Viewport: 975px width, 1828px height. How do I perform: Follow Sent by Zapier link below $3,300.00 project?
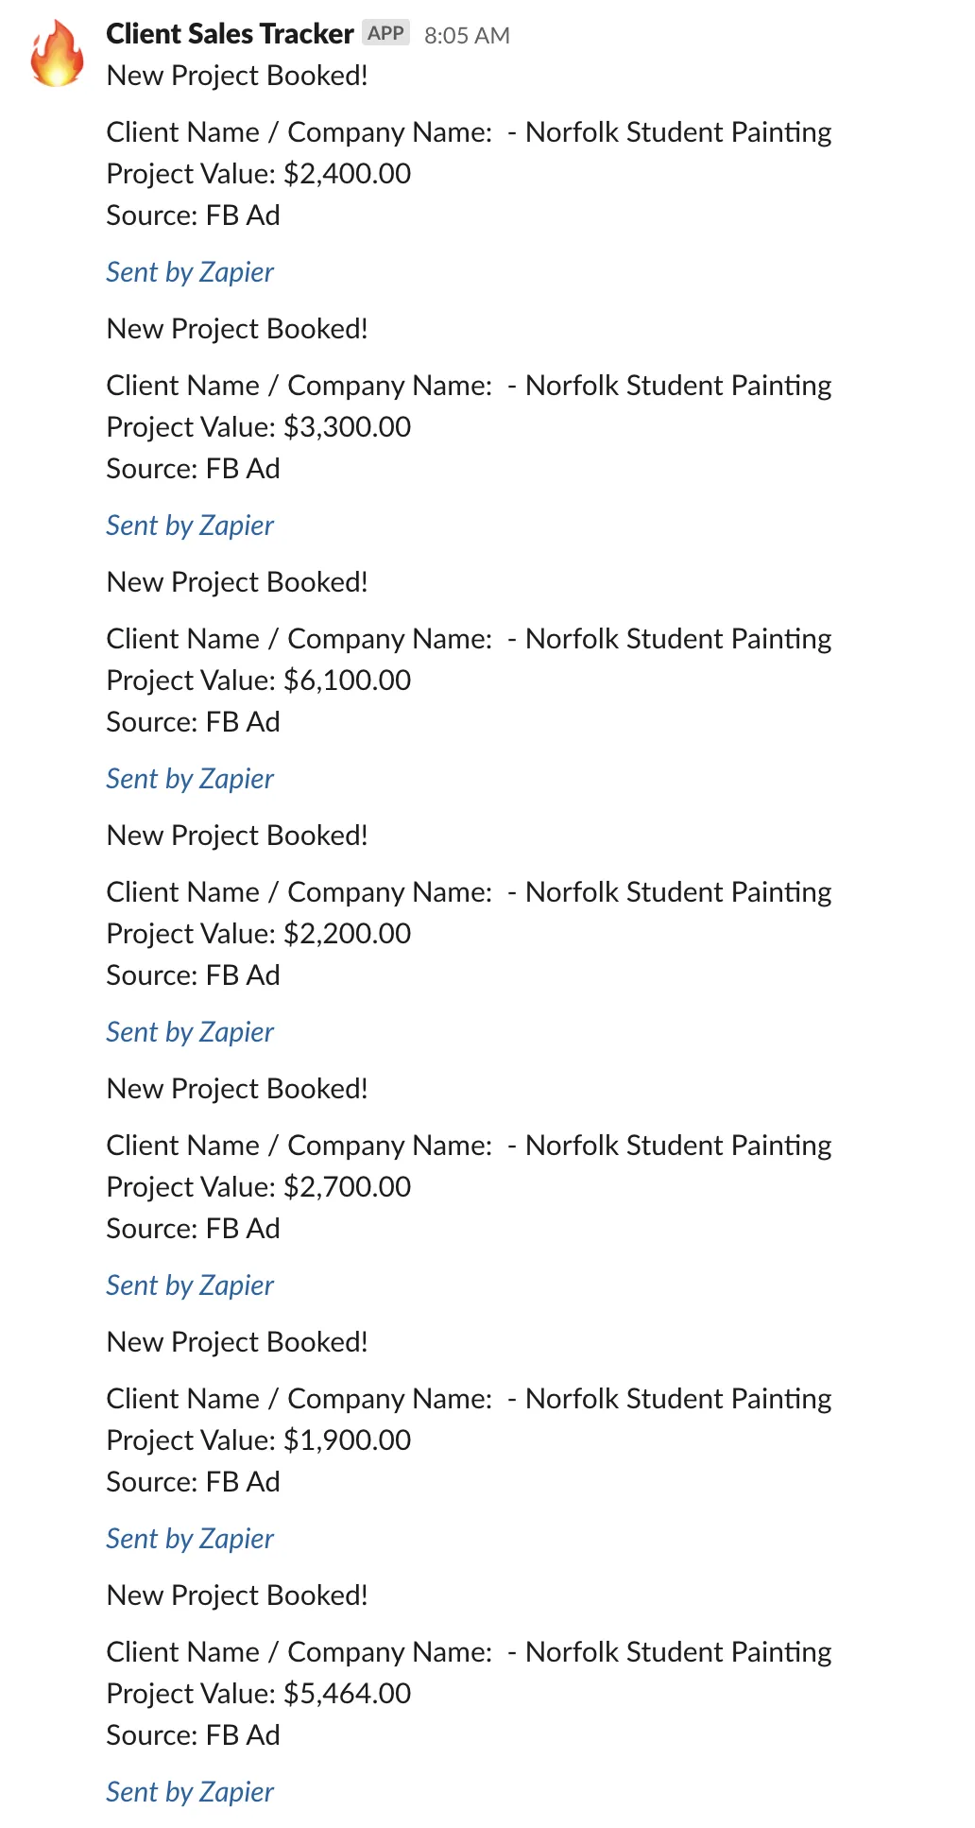click(190, 526)
